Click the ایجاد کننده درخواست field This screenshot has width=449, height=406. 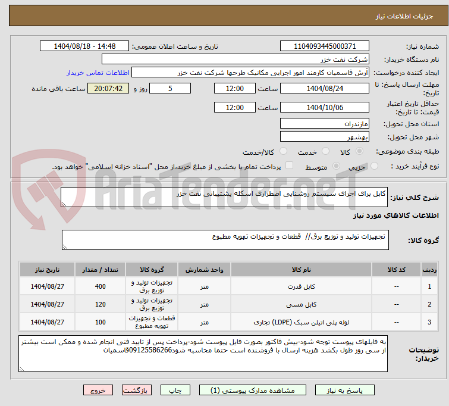click(250, 73)
